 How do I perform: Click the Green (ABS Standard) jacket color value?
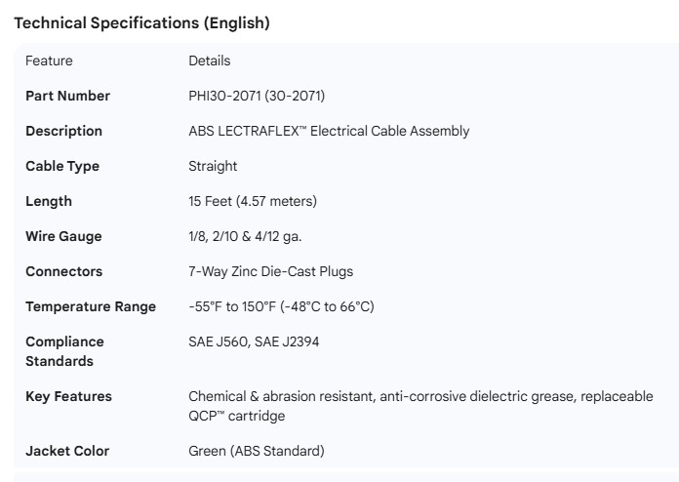256,451
